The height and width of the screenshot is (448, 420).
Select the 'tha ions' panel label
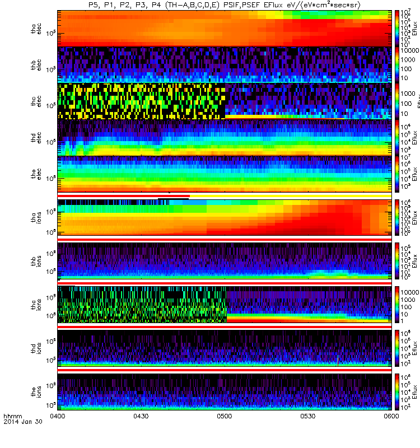click(36, 218)
